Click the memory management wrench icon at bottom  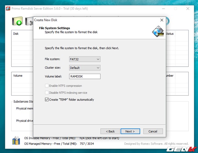[x=16, y=141]
